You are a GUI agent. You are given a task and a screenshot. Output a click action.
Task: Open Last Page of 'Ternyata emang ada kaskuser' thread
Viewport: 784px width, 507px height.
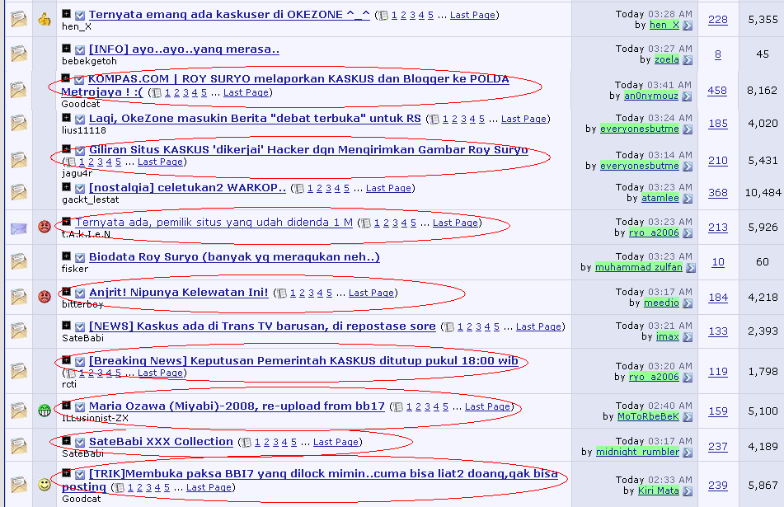pos(472,16)
